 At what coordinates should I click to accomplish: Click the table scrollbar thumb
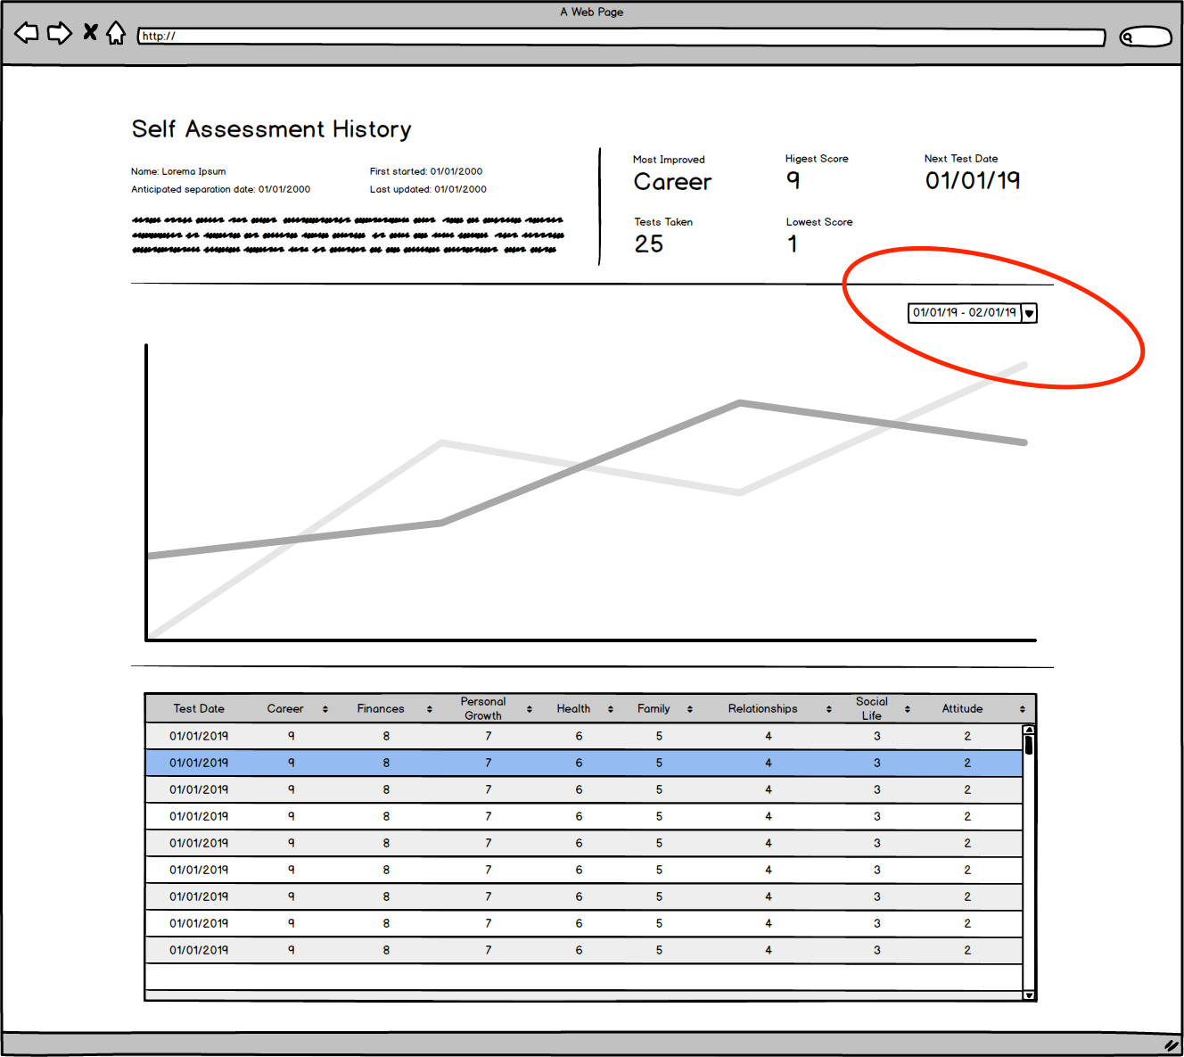tap(1029, 745)
